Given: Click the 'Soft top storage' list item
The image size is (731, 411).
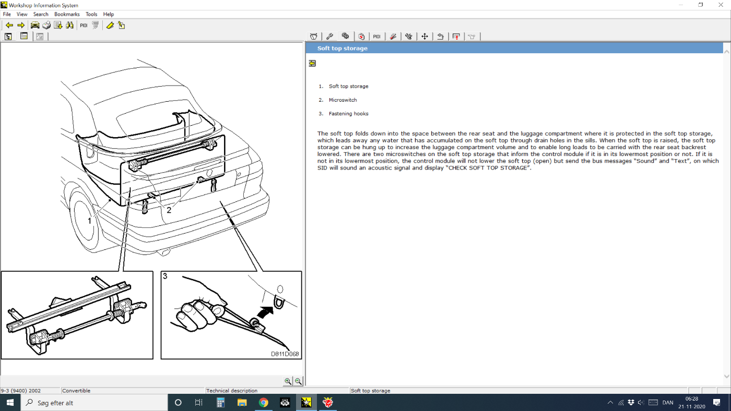Looking at the screenshot, I should coord(348,86).
